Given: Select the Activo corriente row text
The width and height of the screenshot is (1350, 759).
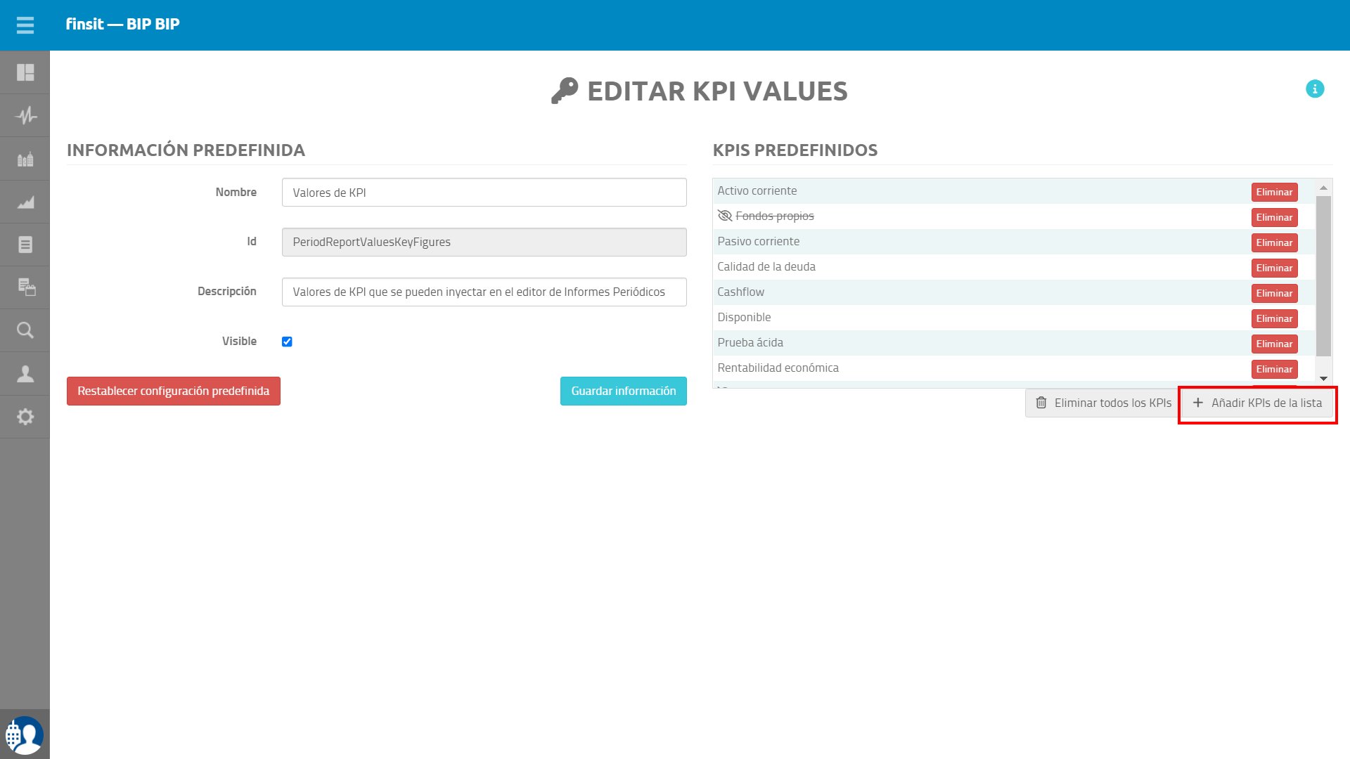Looking at the screenshot, I should (757, 190).
